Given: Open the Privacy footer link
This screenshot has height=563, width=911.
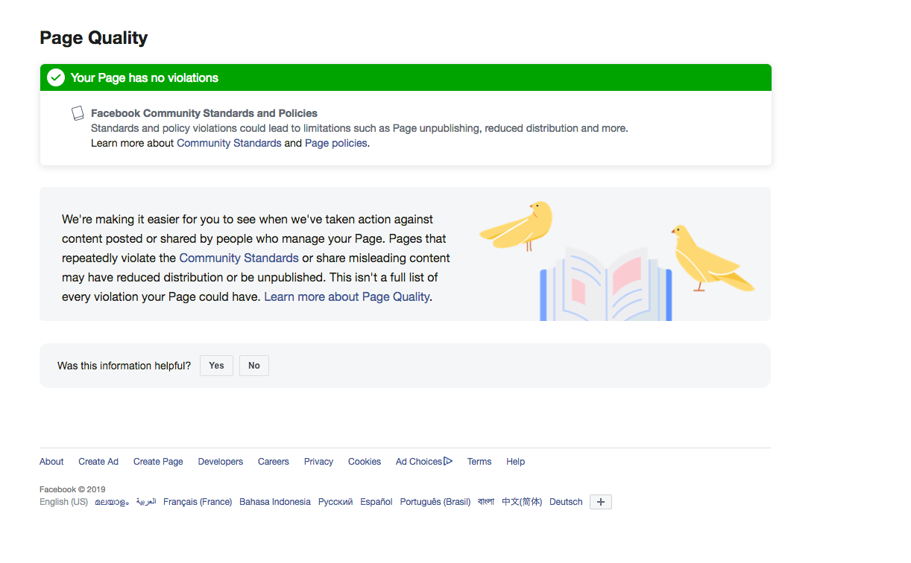Looking at the screenshot, I should (x=318, y=462).
